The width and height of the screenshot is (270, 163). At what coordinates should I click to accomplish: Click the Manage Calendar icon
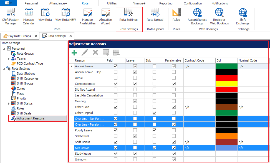point(29,16)
